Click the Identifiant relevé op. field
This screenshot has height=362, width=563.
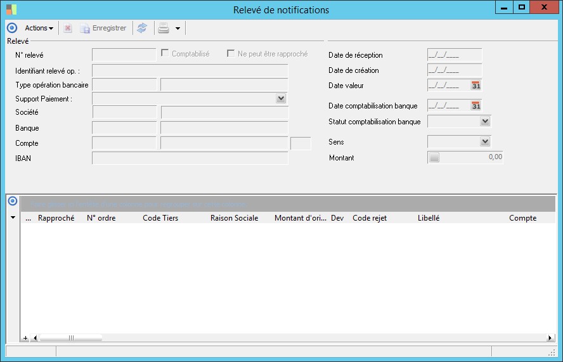coord(190,70)
